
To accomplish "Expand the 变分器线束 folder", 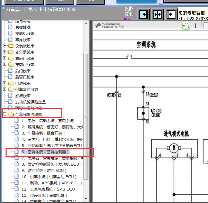I will point(5,52).
